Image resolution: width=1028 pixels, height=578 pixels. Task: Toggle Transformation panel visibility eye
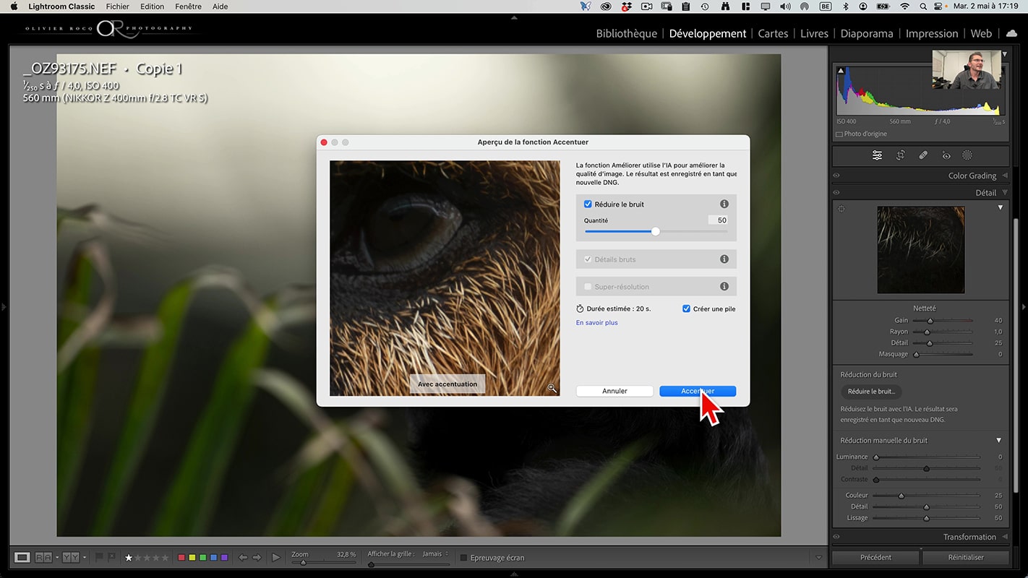point(836,537)
